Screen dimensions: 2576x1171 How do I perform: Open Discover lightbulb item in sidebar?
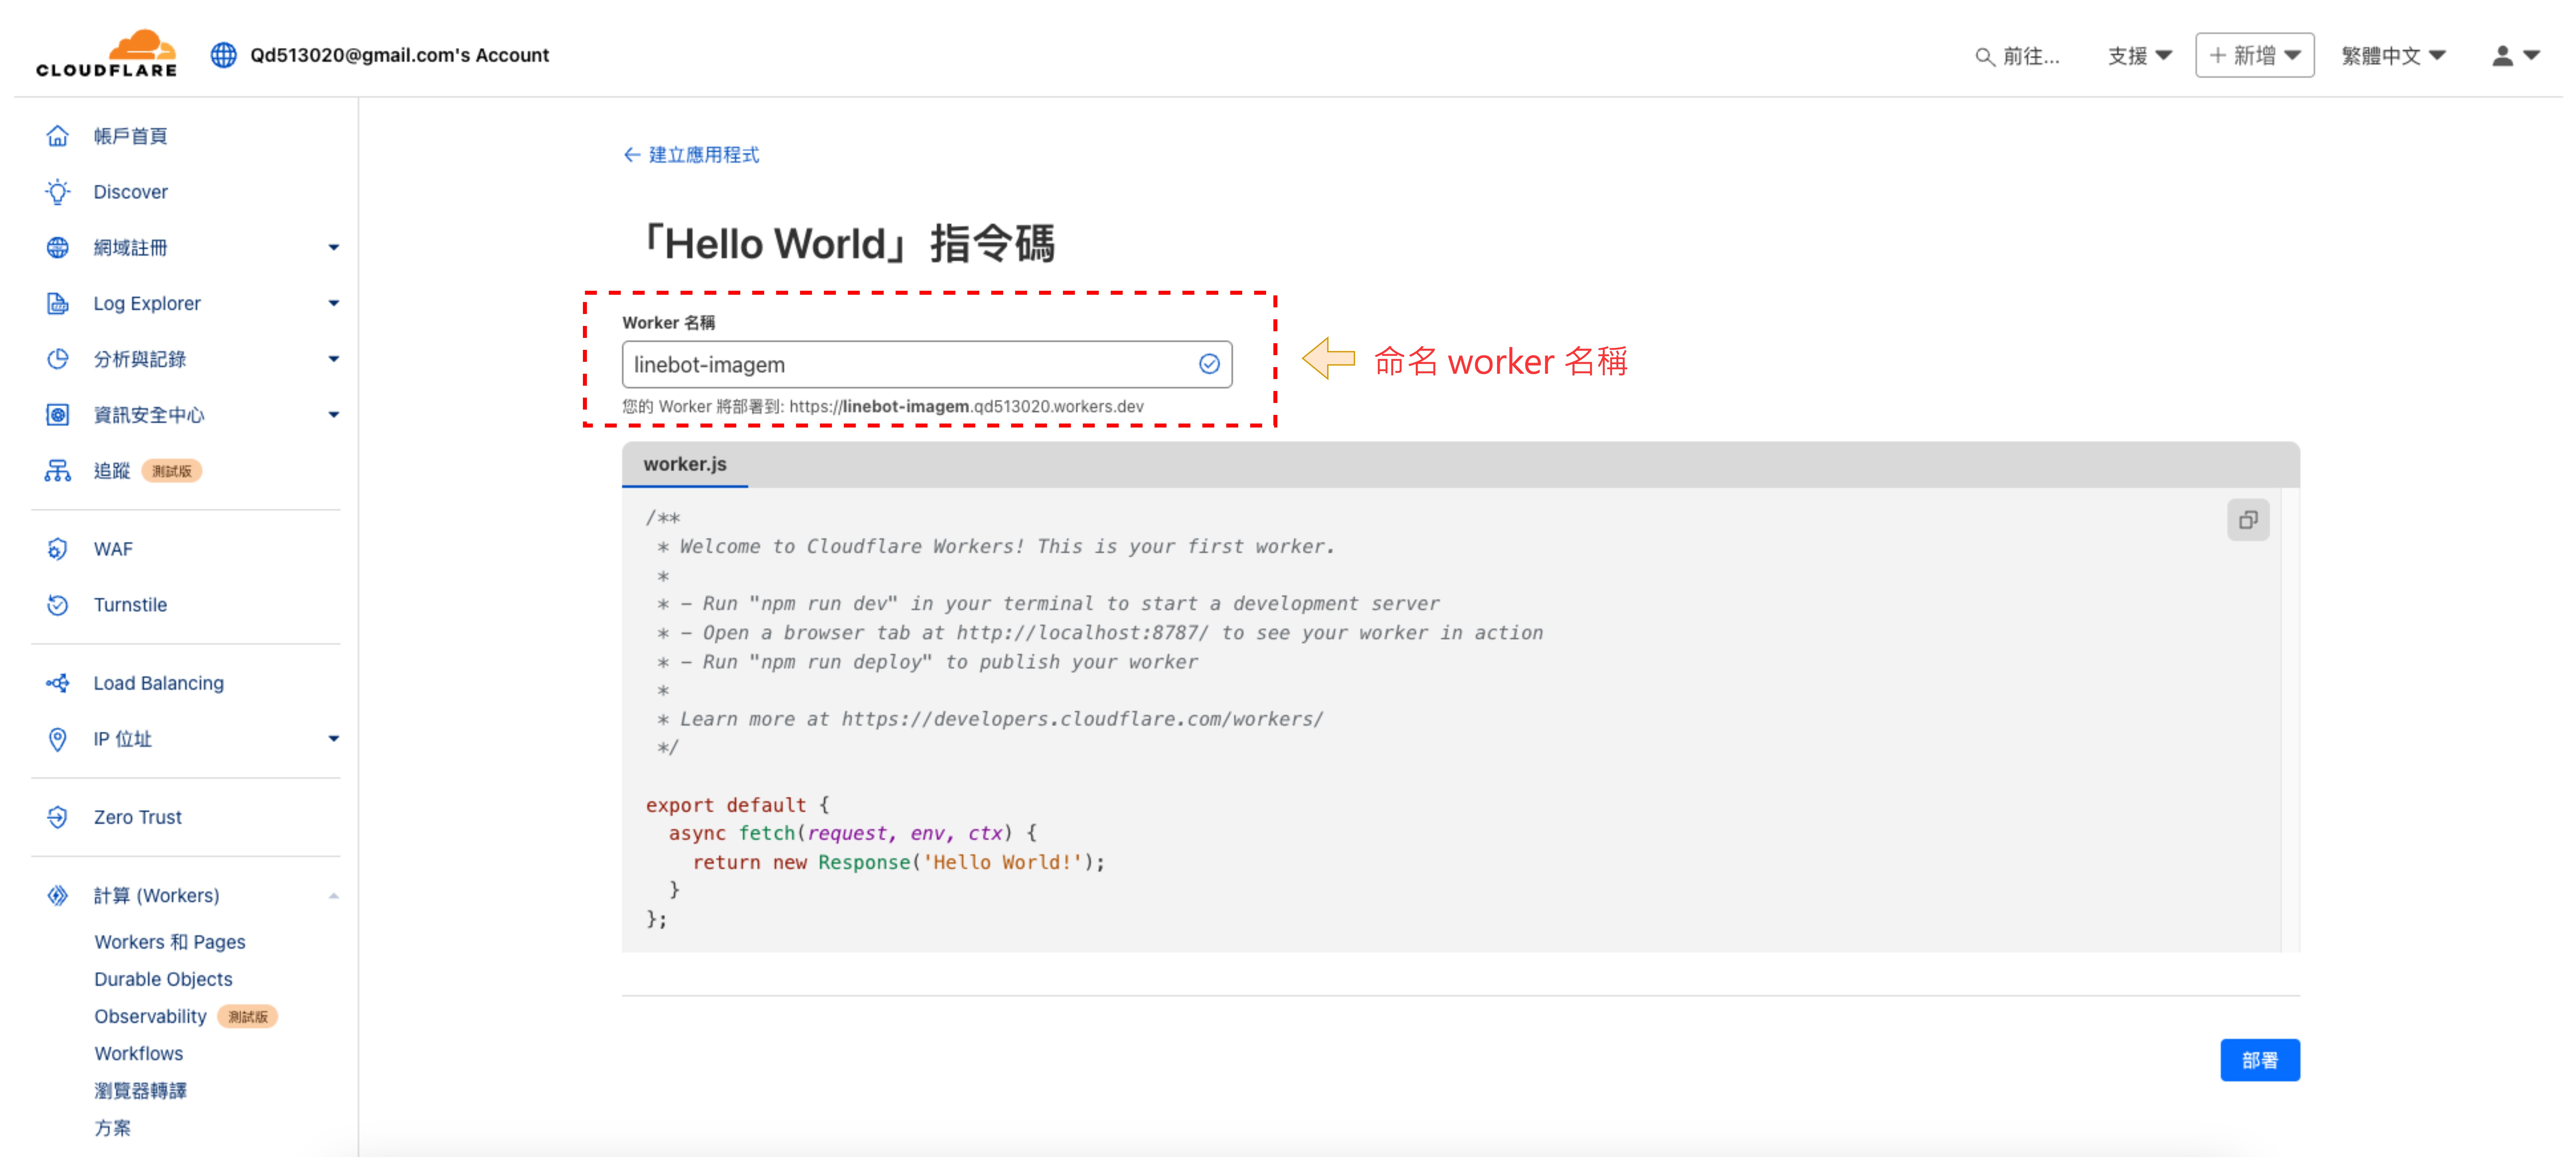pyautogui.click(x=130, y=192)
